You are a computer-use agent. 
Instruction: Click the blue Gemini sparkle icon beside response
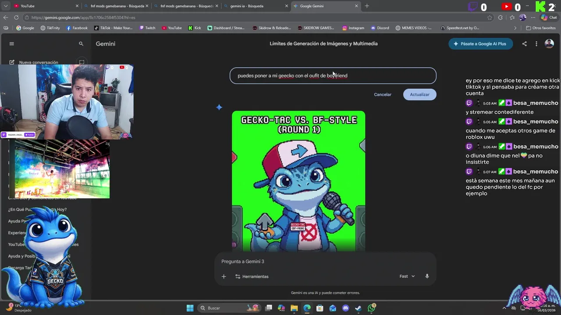(x=219, y=107)
